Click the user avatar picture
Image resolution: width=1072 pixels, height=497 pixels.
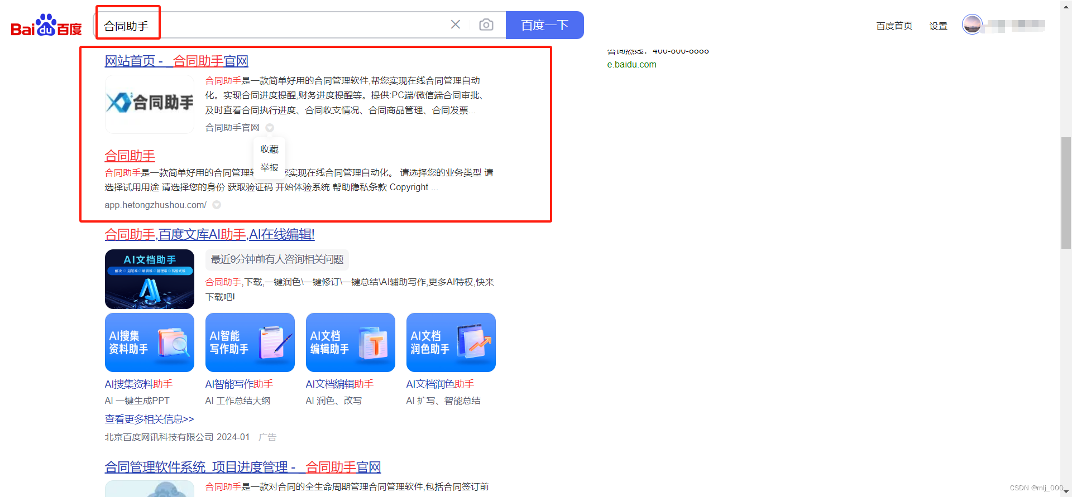tap(972, 25)
